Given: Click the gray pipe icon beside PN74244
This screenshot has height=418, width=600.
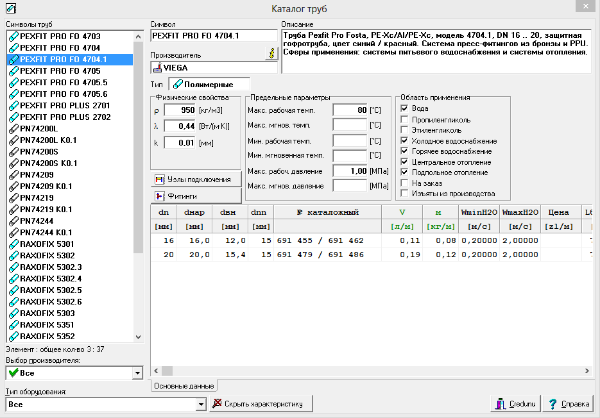Looking at the screenshot, I should pos(13,221).
